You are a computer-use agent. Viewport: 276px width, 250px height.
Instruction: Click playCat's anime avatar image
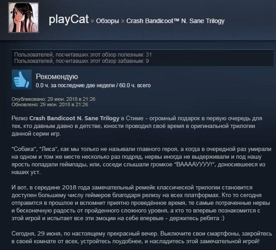click(23, 18)
